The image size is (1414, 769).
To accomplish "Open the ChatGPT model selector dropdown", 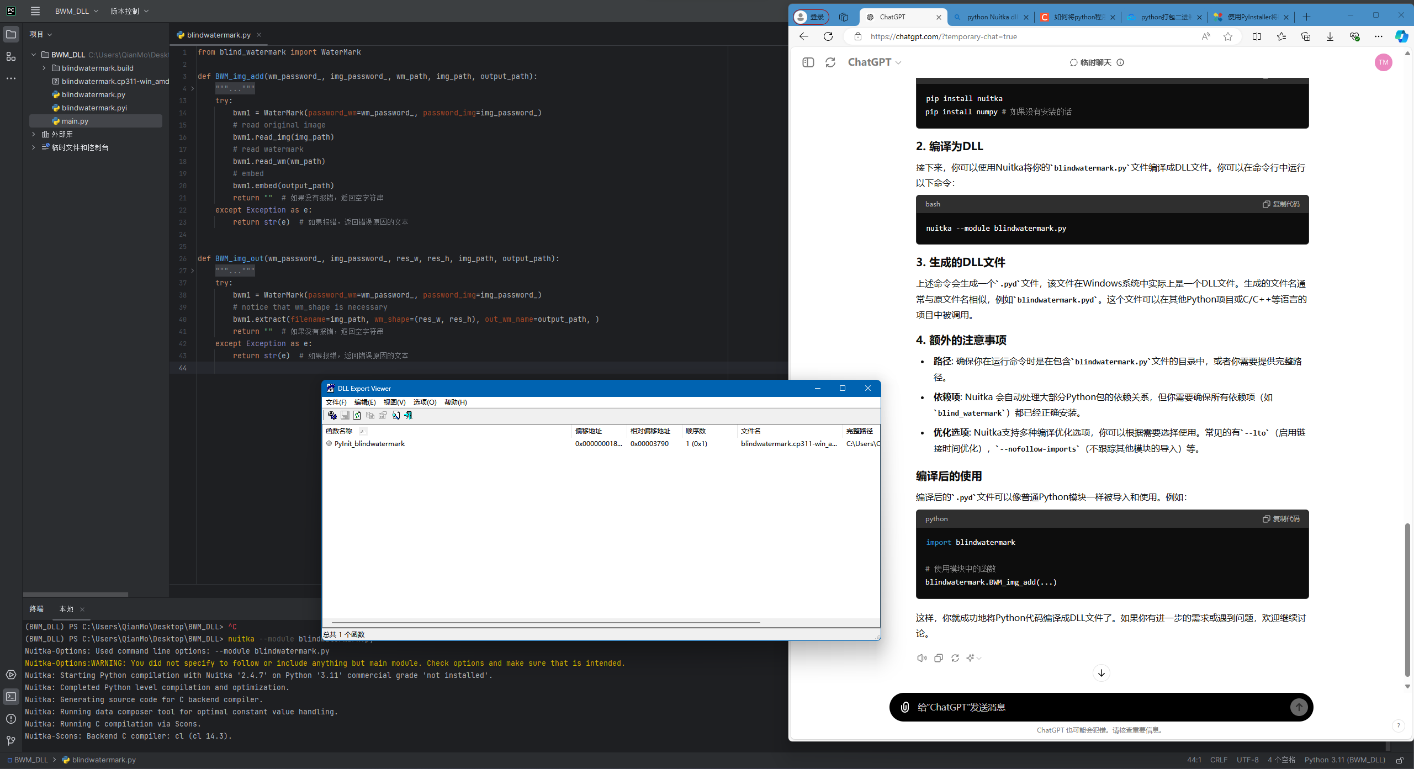I will pos(875,62).
